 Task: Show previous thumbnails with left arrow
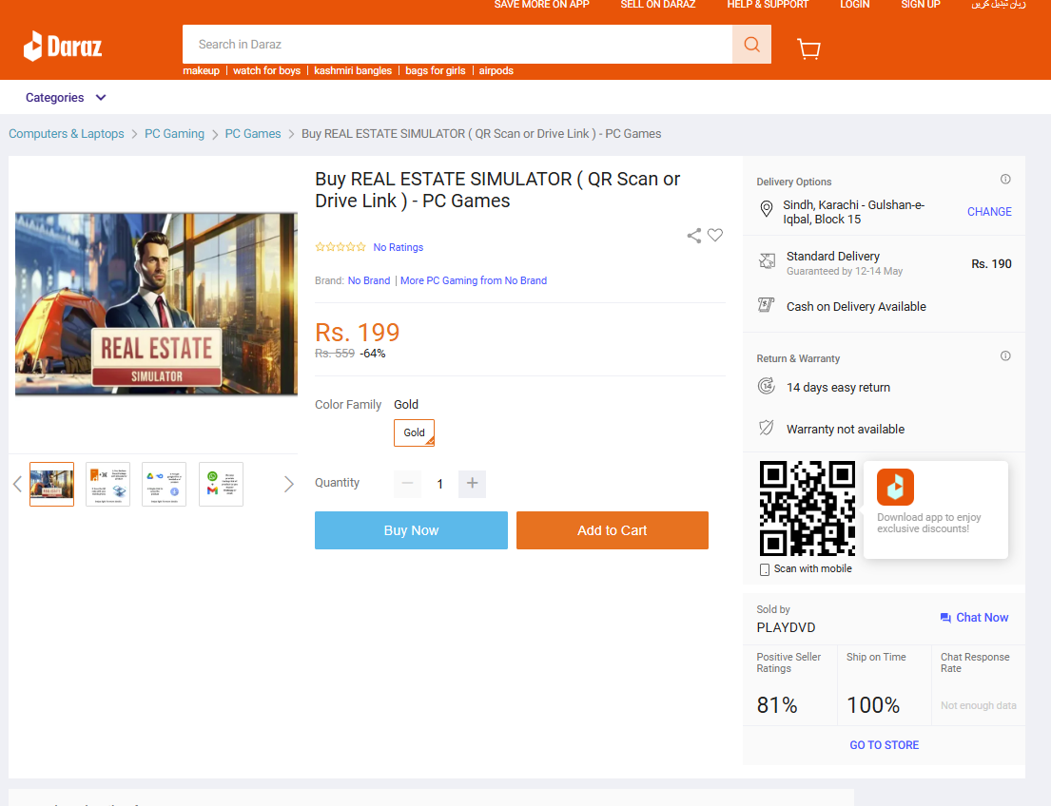(x=17, y=484)
